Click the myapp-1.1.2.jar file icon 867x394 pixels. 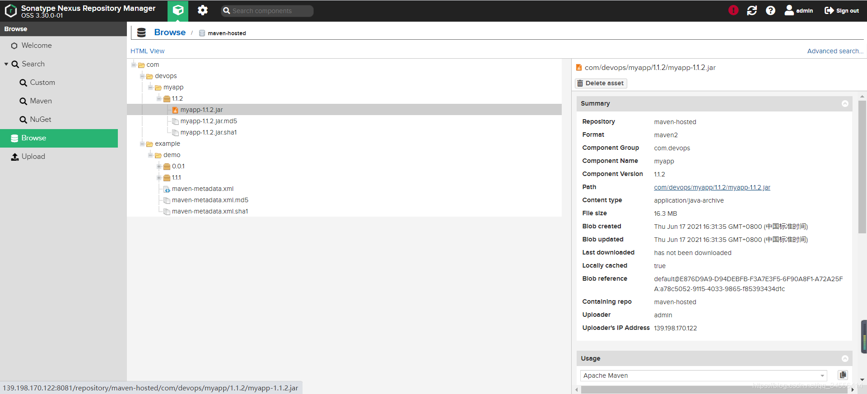[x=175, y=110]
